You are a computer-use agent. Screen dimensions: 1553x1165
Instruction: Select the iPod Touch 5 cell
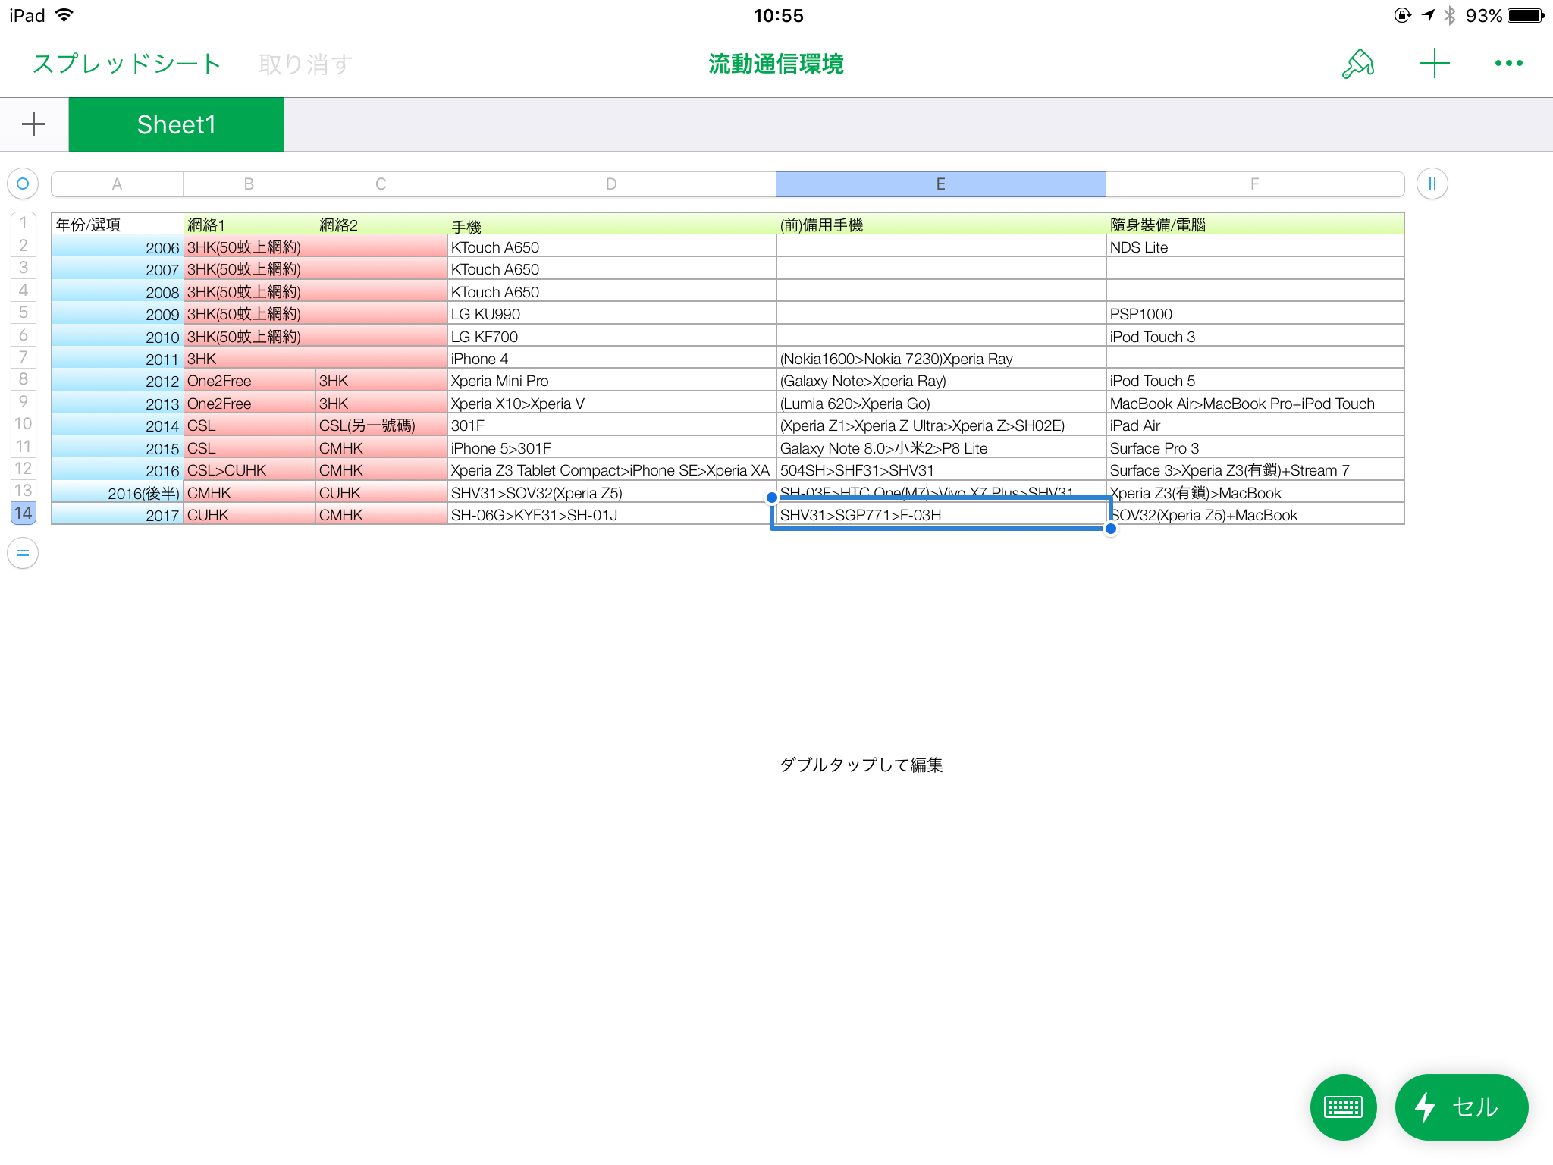coord(1255,381)
